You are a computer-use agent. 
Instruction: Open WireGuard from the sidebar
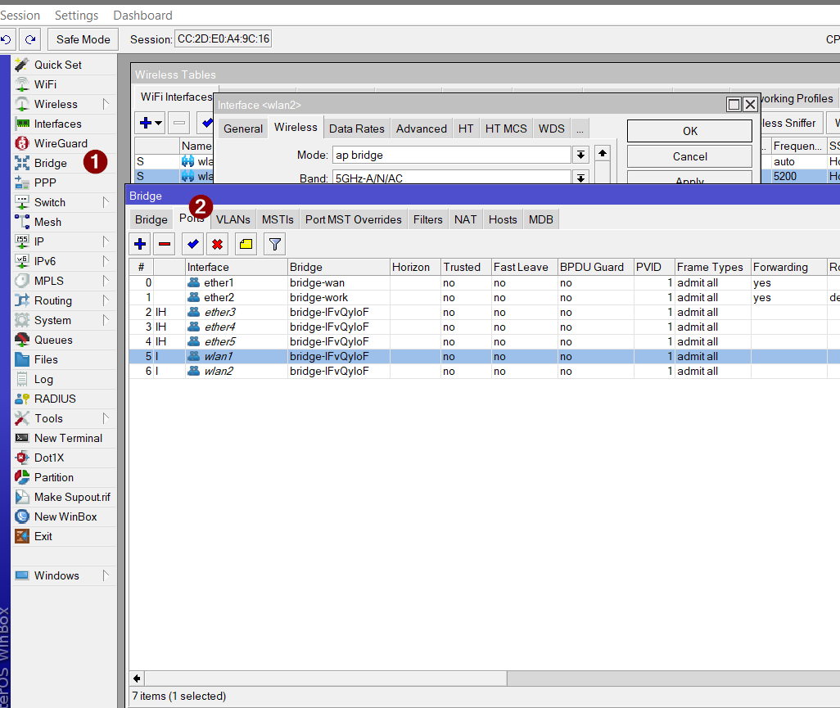pos(61,143)
